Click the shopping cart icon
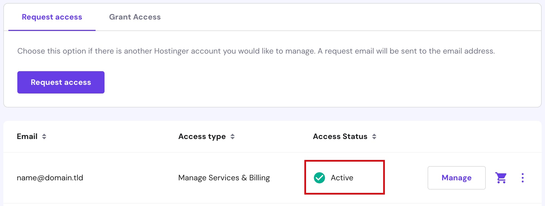This screenshot has width=545, height=206. tap(501, 178)
